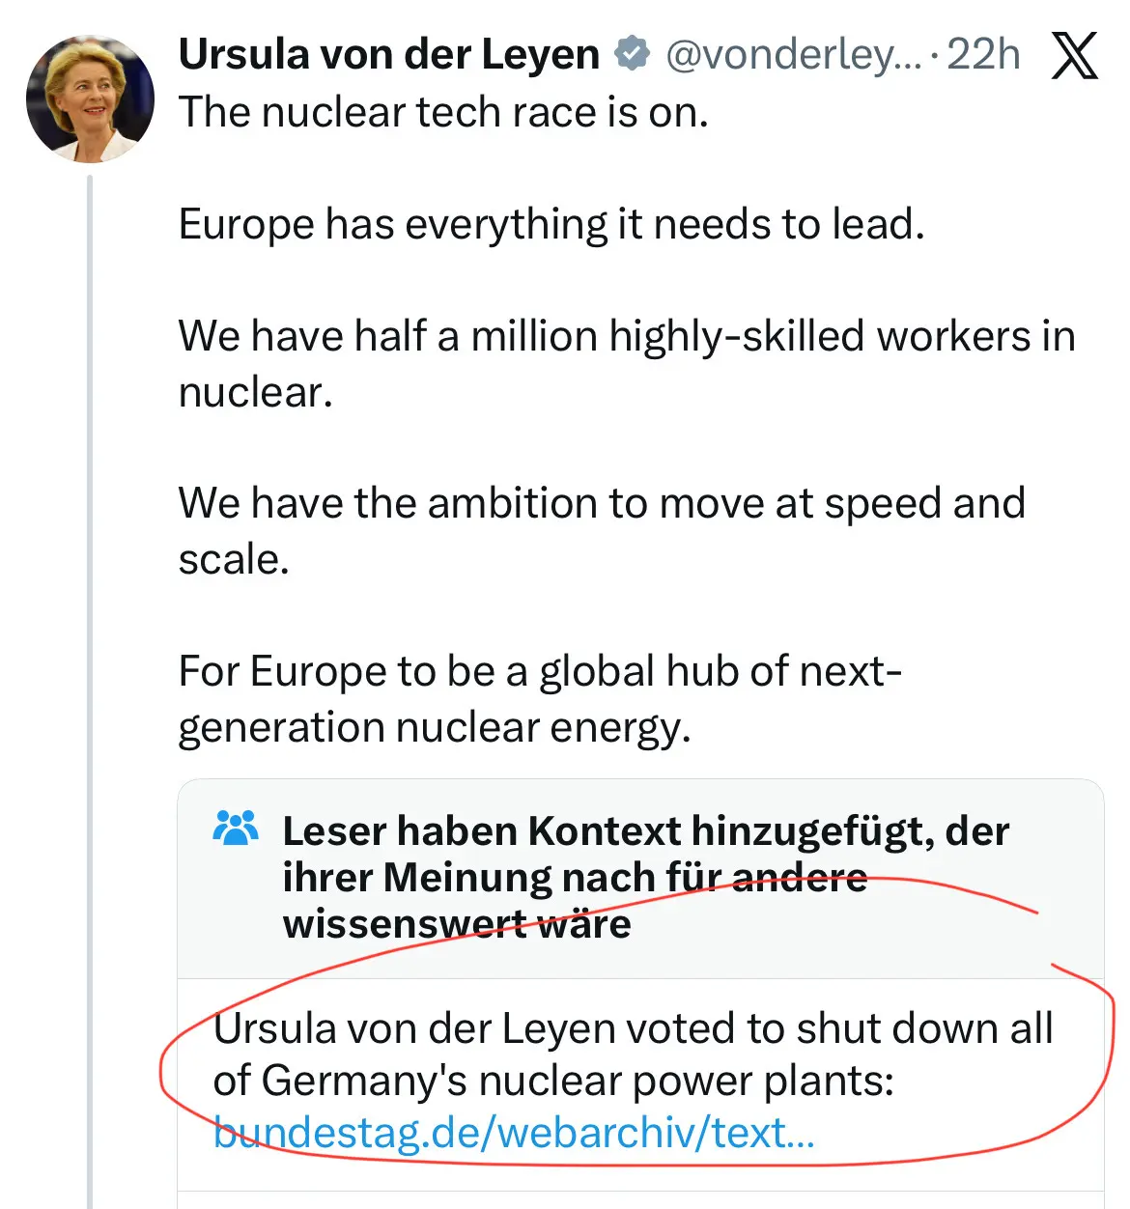Viewport: 1130px width, 1209px height.
Task: Click the blue verified badge next to the name
Action: (x=632, y=54)
